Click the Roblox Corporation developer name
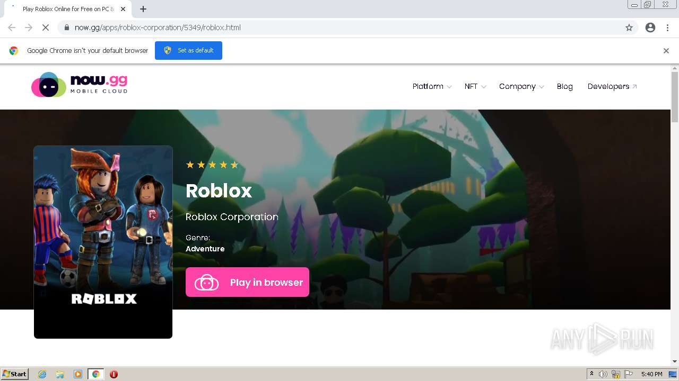The image size is (679, 381). tap(232, 217)
